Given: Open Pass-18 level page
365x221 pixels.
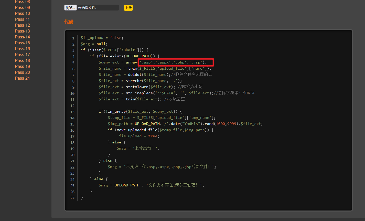Looking at the screenshot, I should 22,60.
